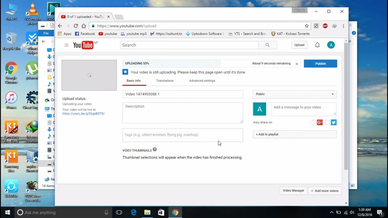The image size is (388, 218).
Task: Reload the YouTube upload page
Action: point(76,25)
